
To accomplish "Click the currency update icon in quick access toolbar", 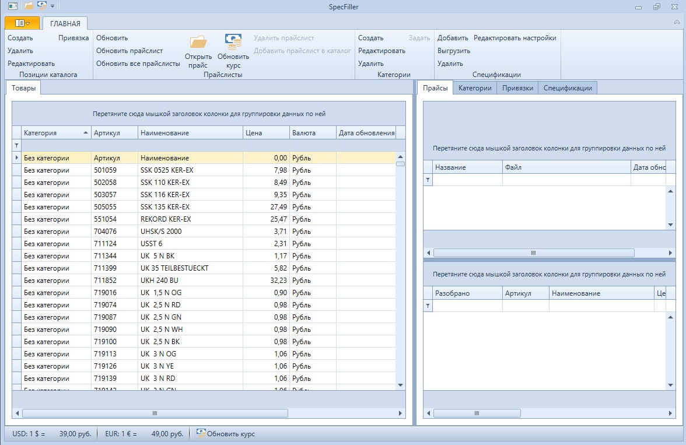I will [x=42, y=6].
